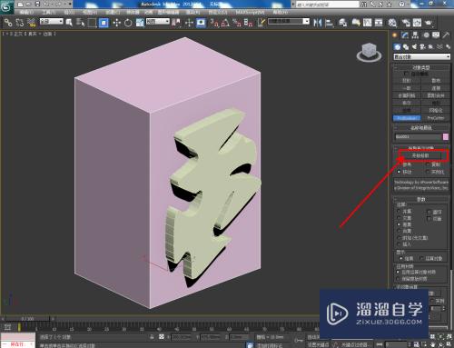Toggle the Angle Snap icon
The width and height of the screenshot is (454, 348).
pyautogui.click(x=225, y=23)
